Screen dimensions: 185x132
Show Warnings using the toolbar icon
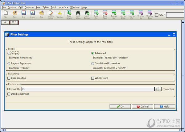[60, 14]
